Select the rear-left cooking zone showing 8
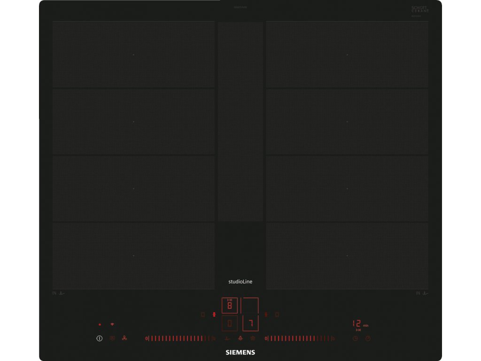The width and height of the screenshot is (481, 361). (229, 306)
